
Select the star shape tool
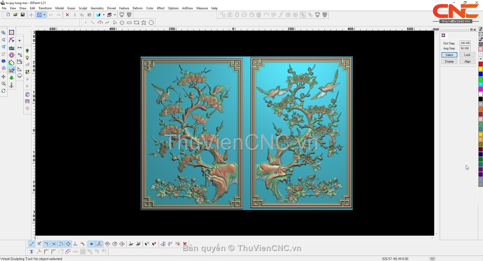pos(144,22)
